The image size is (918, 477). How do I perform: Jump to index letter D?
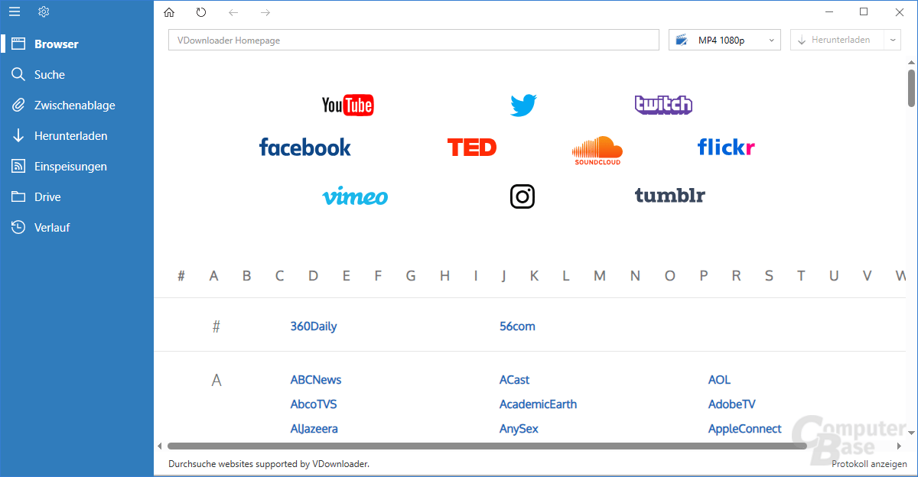[314, 276]
